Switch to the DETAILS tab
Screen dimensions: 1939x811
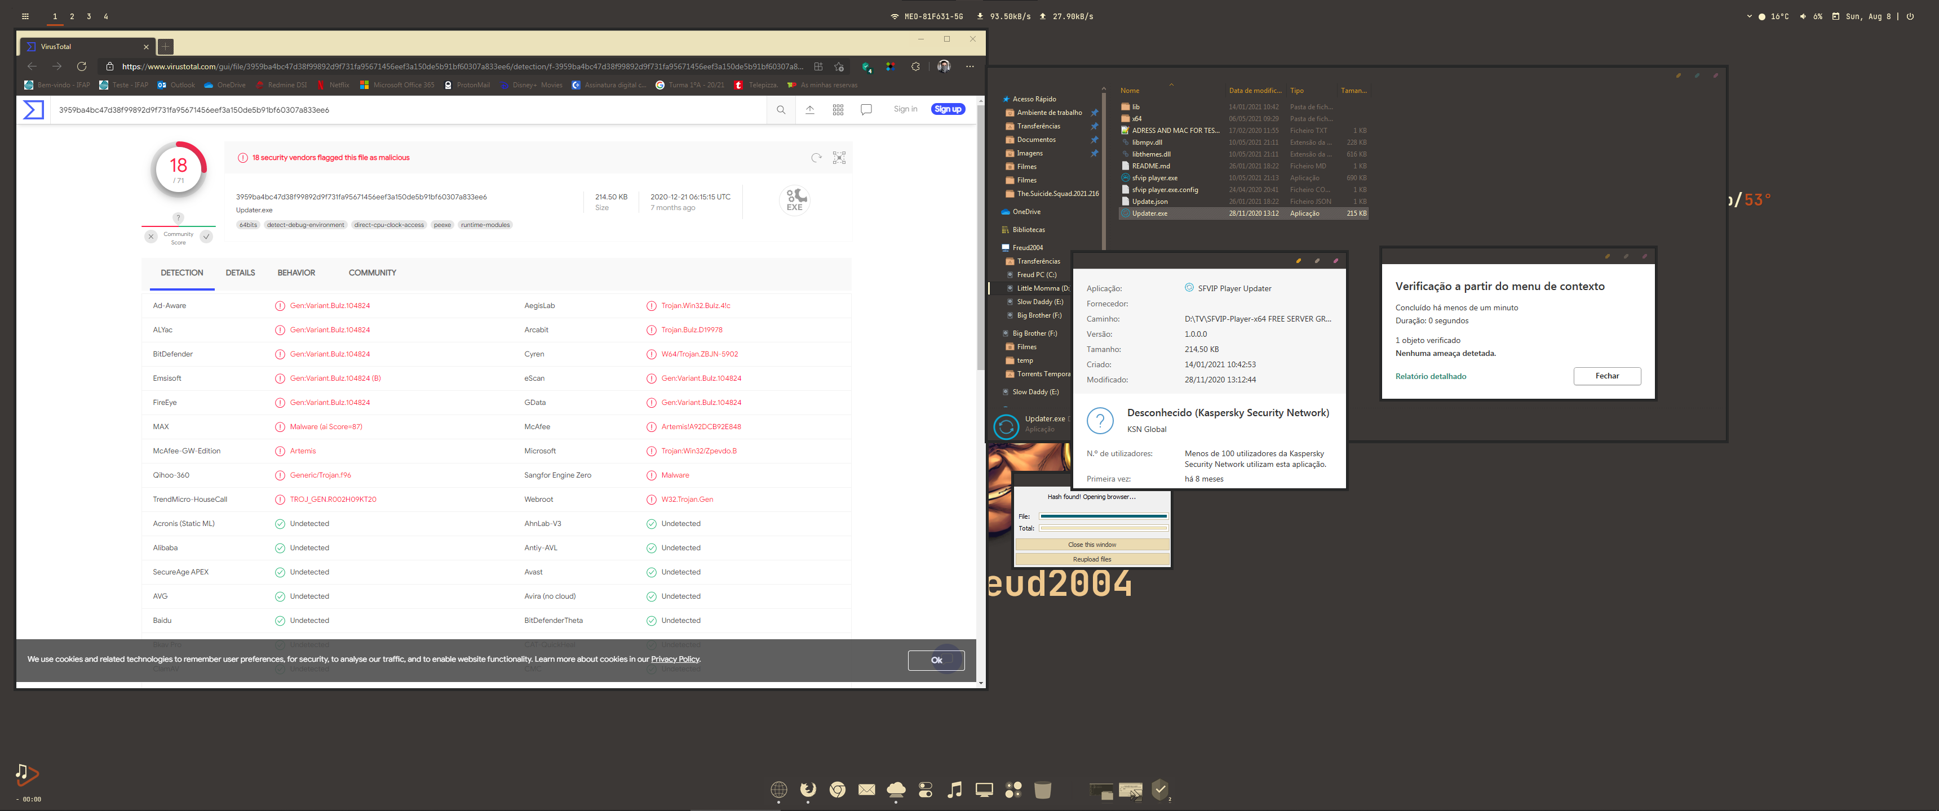pos(240,273)
